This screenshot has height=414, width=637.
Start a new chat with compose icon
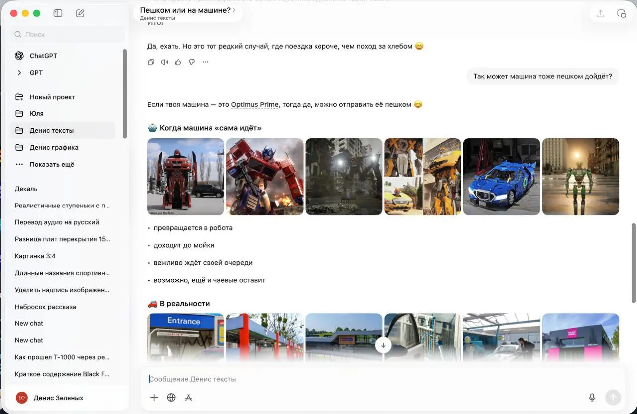coord(80,13)
